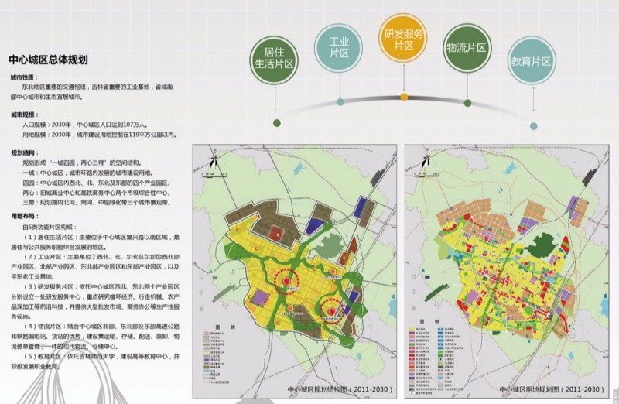619x404 pixels.
Task: Select the teal 工业片区 circle
Action: [340, 47]
